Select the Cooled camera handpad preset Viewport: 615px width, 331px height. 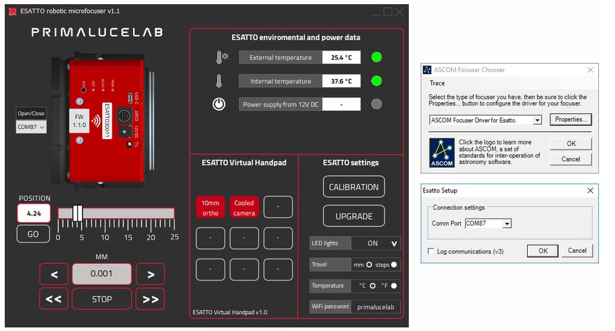[x=244, y=207]
